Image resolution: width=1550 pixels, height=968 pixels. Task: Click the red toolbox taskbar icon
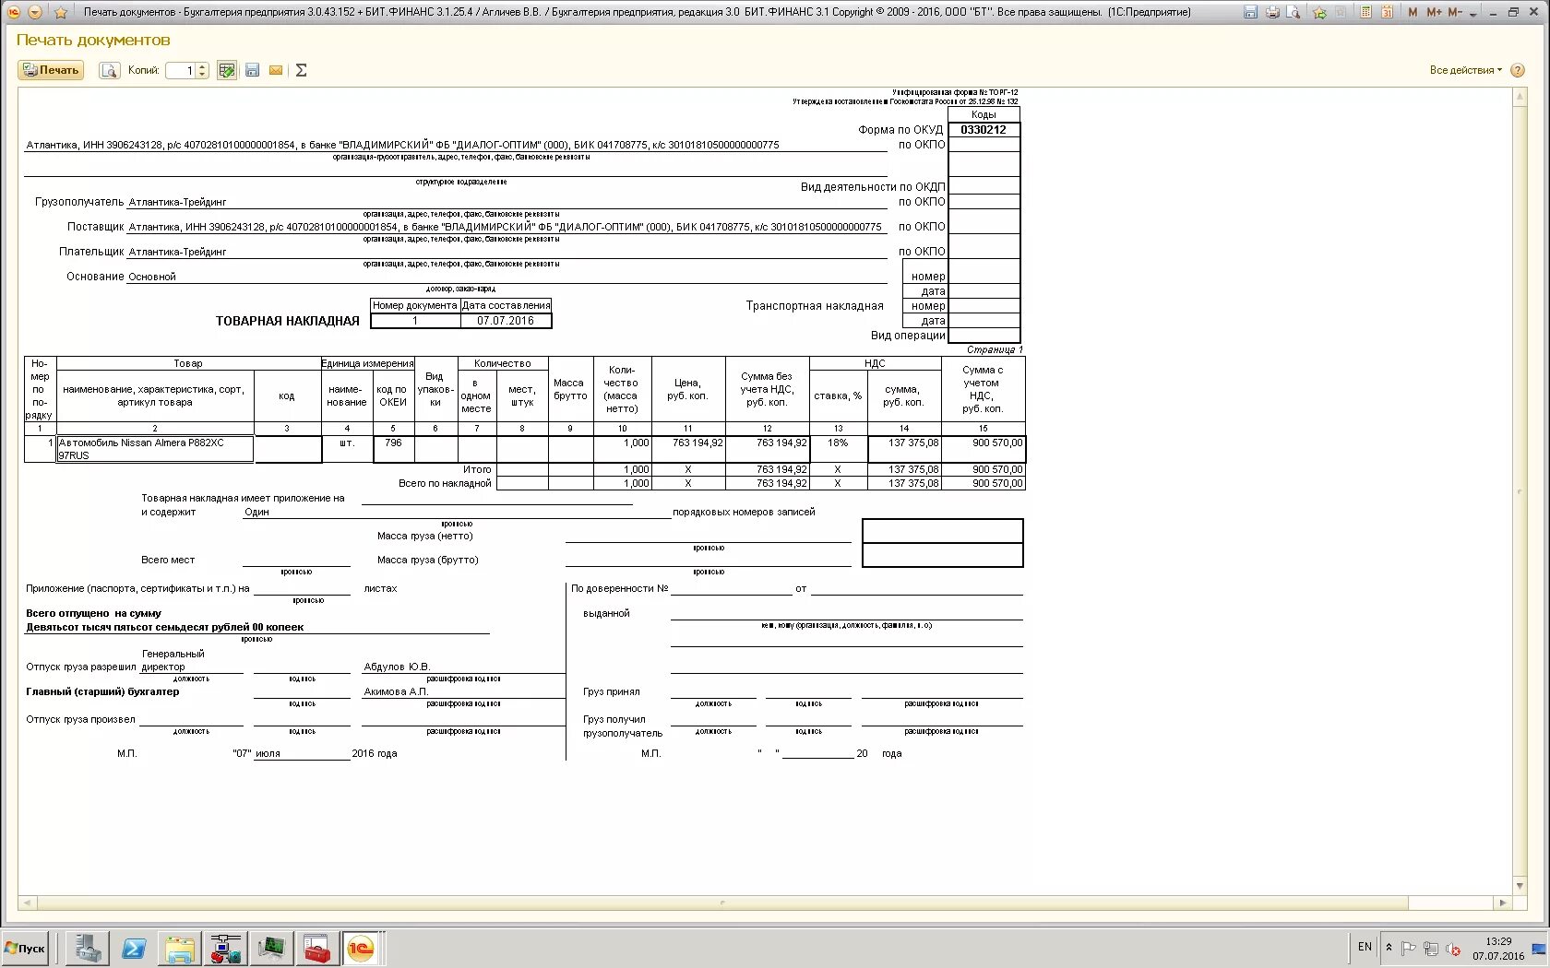(x=316, y=948)
